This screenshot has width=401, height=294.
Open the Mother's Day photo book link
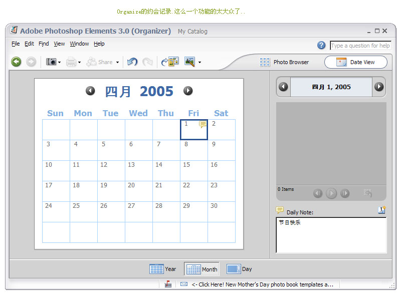[x=263, y=284]
